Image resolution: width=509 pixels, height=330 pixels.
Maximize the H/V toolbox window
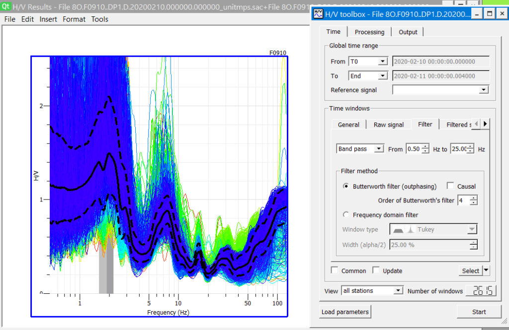click(x=489, y=14)
